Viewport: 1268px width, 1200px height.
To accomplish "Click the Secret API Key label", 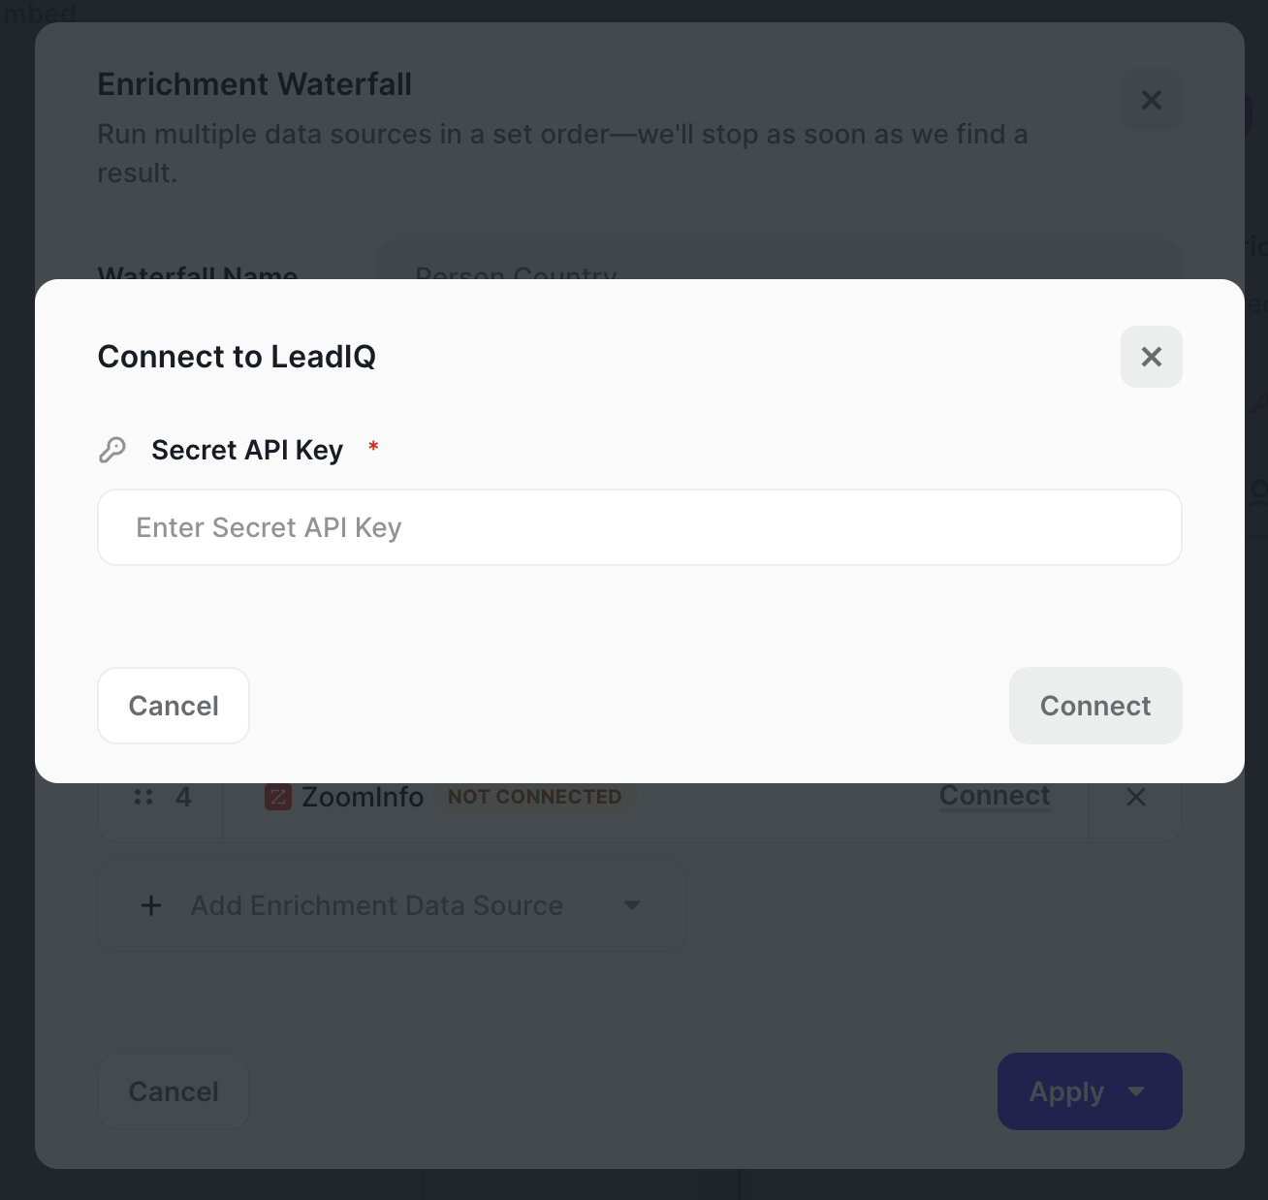I will (246, 449).
